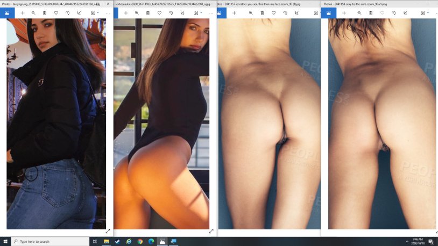438x246 pixels.
Task: Open the Windows Start menu
Action: 5,242
